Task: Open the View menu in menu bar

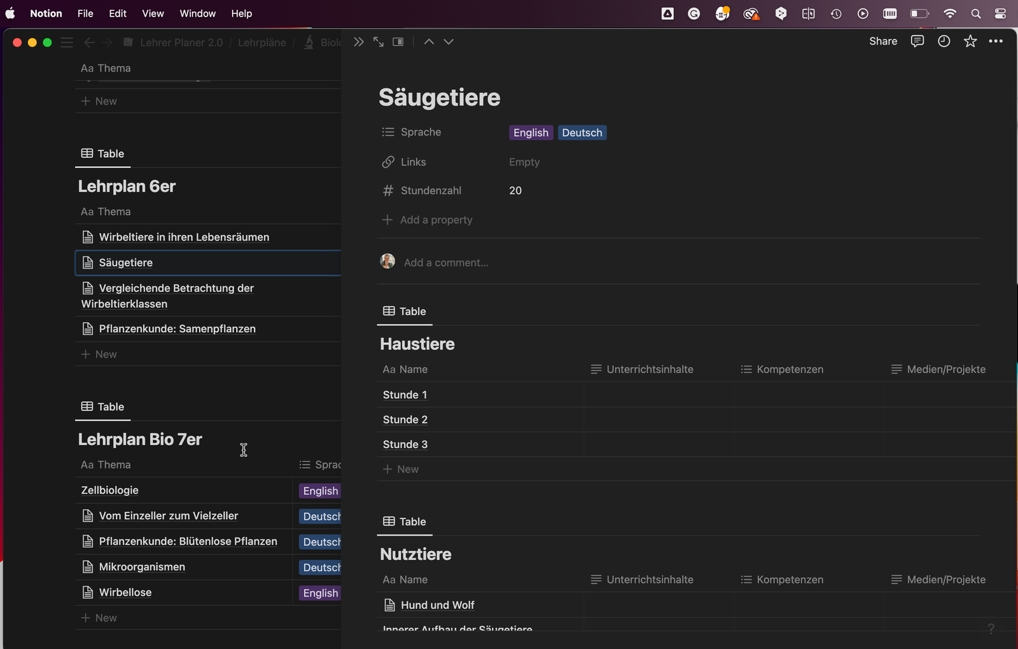Action: [x=153, y=13]
